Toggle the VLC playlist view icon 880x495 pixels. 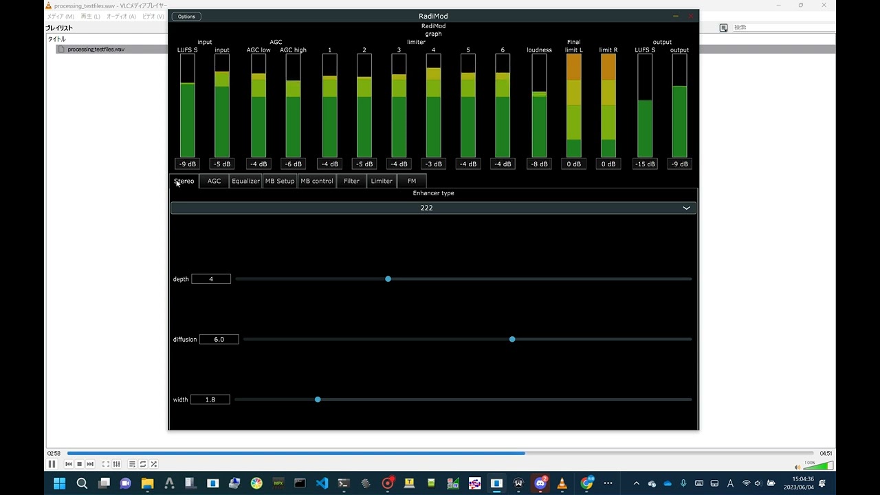point(132,464)
